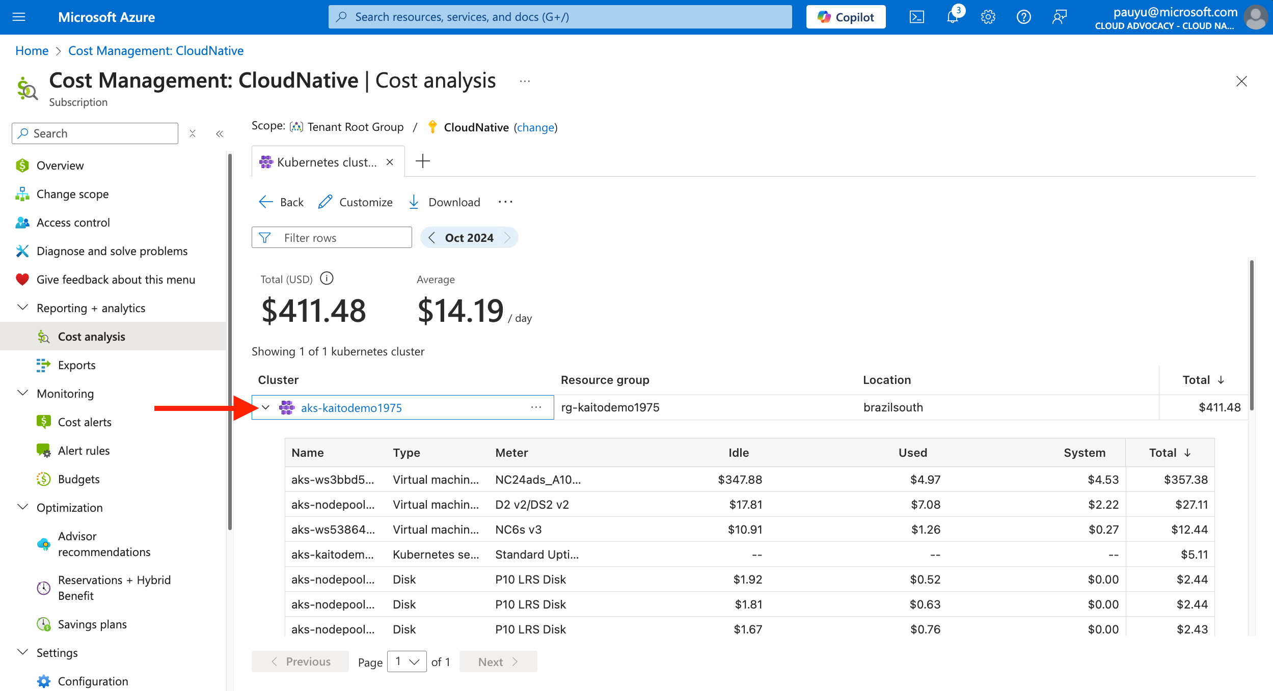Click the $357.38 total cell
This screenshot has width=1273, height=691.
click(x=1186, y=480)
